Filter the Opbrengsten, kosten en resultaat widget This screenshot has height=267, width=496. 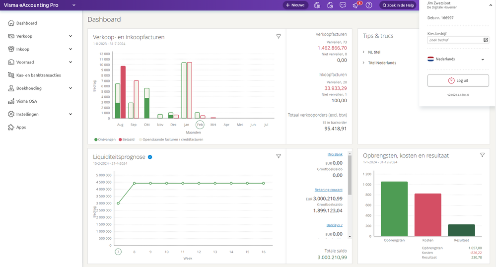(x=482, y=155)
